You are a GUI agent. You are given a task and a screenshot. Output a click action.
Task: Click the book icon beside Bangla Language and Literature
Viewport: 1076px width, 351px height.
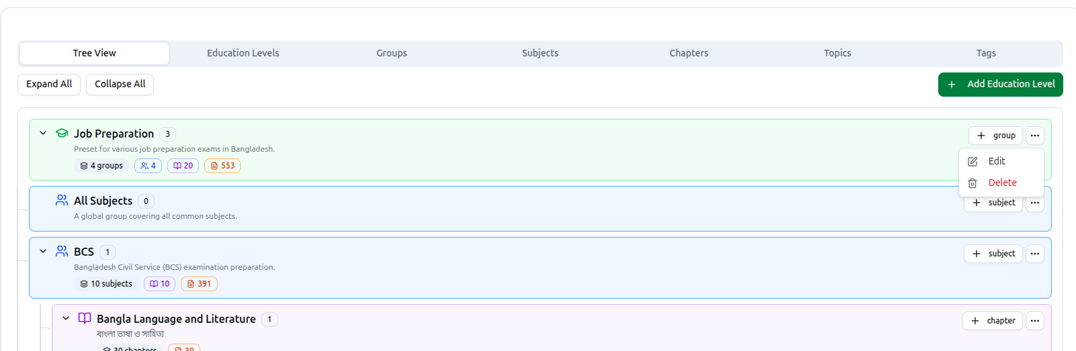pos(85,318)
